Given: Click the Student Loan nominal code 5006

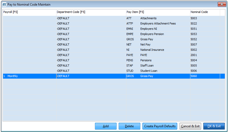Looking at the screenshot, I should pyautogui.click(x=194, y=71).
